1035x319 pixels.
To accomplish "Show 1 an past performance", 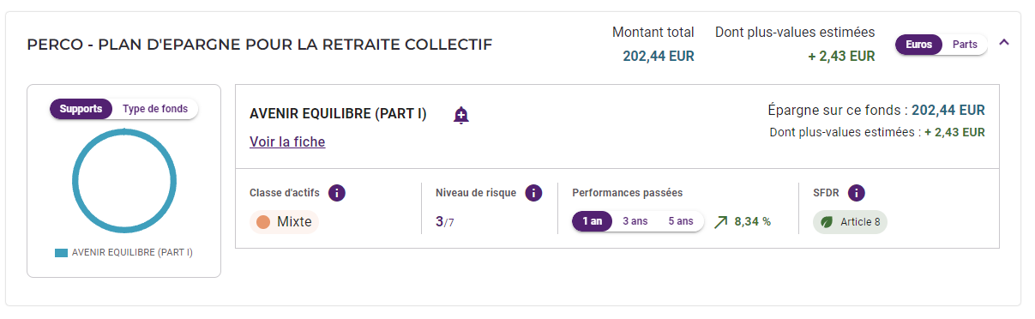I will [592, 221].
